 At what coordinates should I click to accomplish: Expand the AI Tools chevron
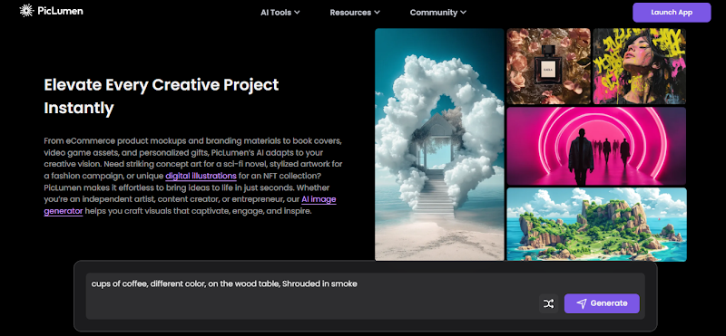click(x=297, y=13)
